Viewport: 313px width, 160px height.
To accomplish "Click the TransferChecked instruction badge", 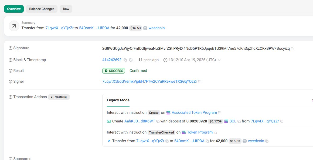I will click(161, 132).
